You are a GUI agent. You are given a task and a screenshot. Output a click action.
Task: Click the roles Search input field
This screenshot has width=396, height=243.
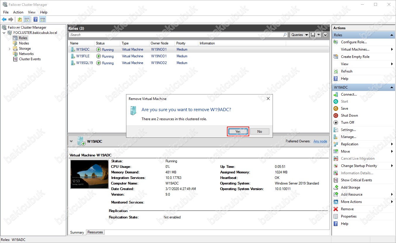[x=175, y=35]
